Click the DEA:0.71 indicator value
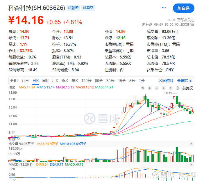The height and width of the screenshot is (181, 202). pos(57,164)
